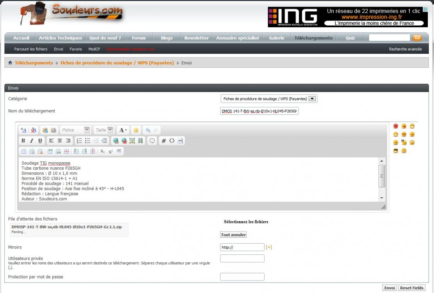Open the Téléchargements nav tab
This screenshot has width=434, height=293.
pyautogui.click(x=313, y=38)
